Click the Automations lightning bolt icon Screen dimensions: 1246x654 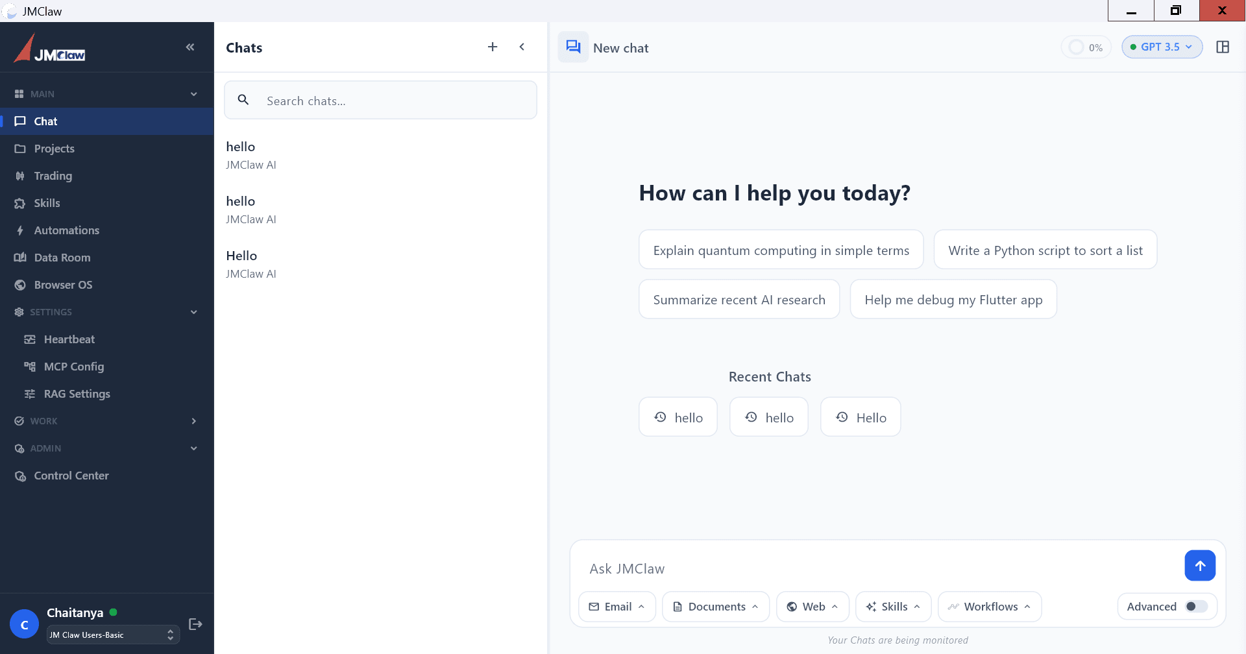click(20, 230)
